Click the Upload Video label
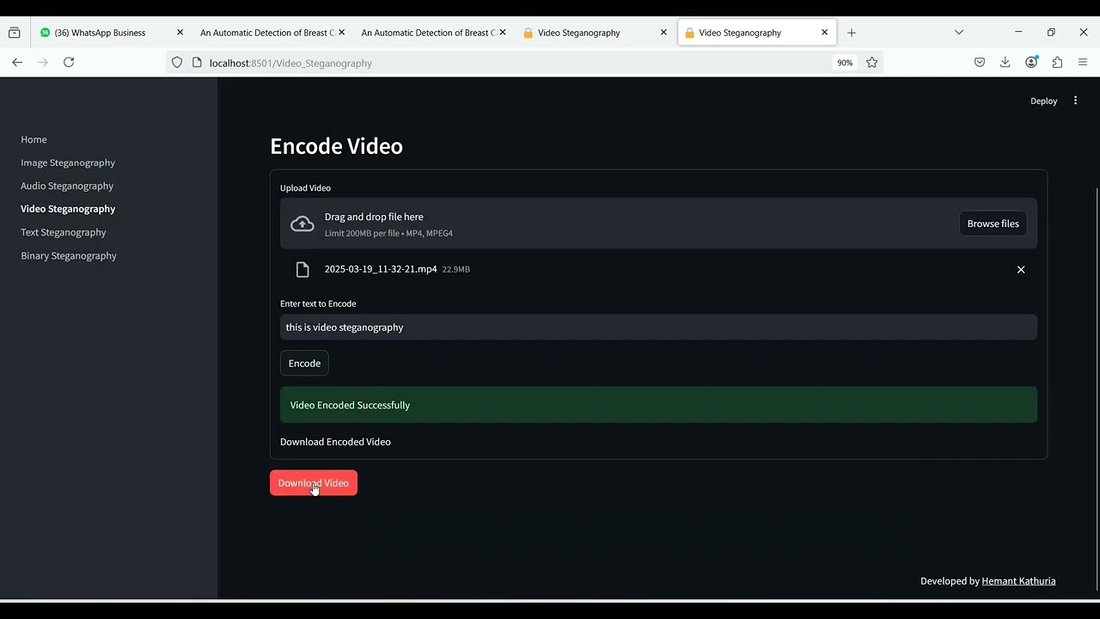 tap(305, 187)
